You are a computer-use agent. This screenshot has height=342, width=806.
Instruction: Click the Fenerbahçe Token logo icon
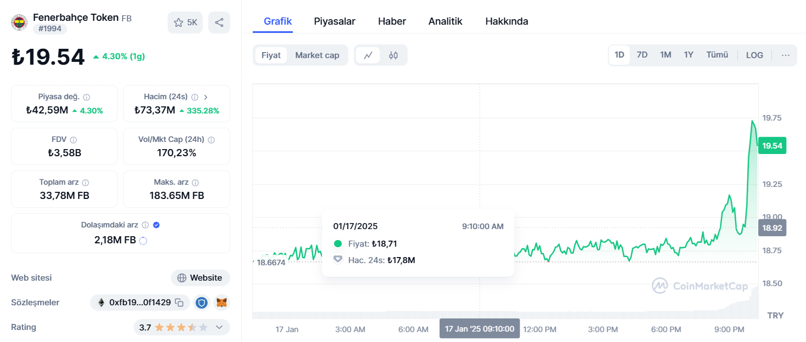(19, 22)
